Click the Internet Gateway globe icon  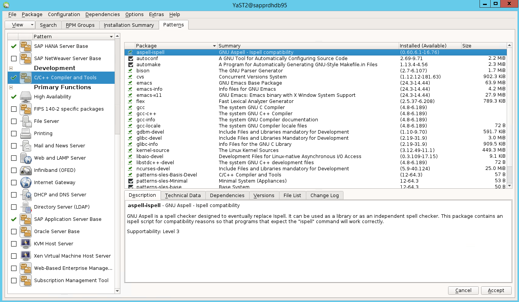[25, 182]
